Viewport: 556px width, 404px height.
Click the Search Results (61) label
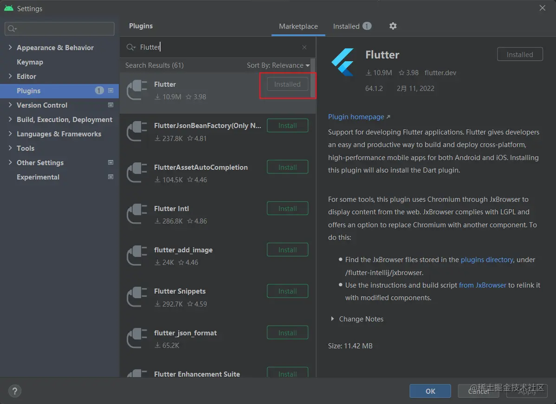click(154, 65)
